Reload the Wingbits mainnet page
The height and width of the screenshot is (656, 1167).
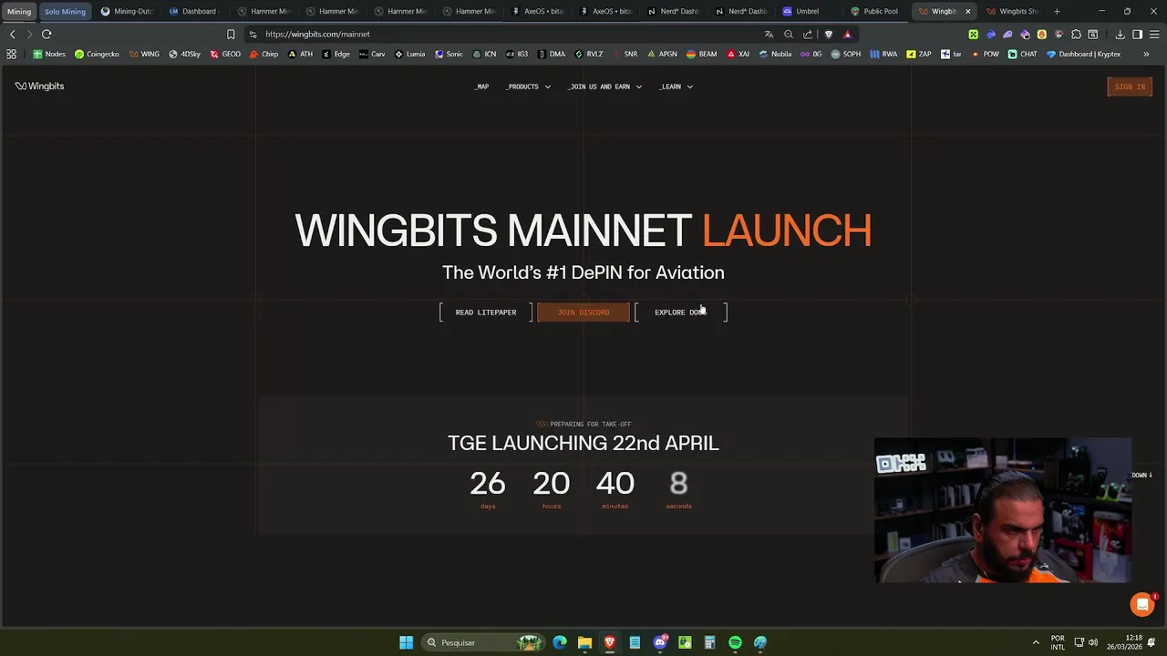[46, 34]
